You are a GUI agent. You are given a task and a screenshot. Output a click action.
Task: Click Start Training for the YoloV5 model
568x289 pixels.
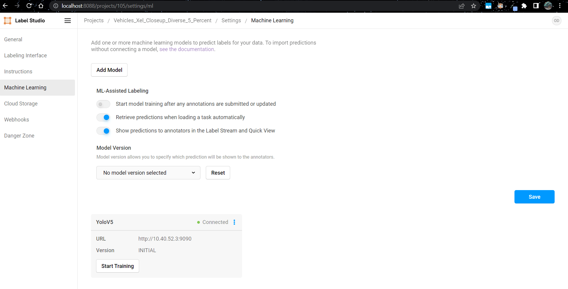point(117,266)
